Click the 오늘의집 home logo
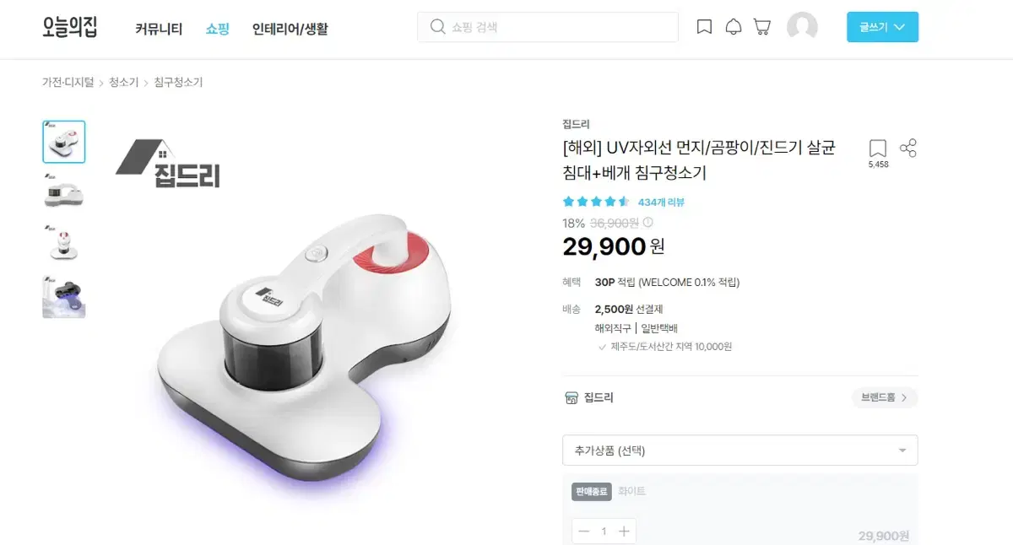This screenshot has width=1013, height=545. coord(70,27)
